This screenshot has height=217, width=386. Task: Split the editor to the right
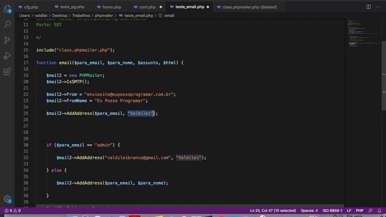[369, 7]
